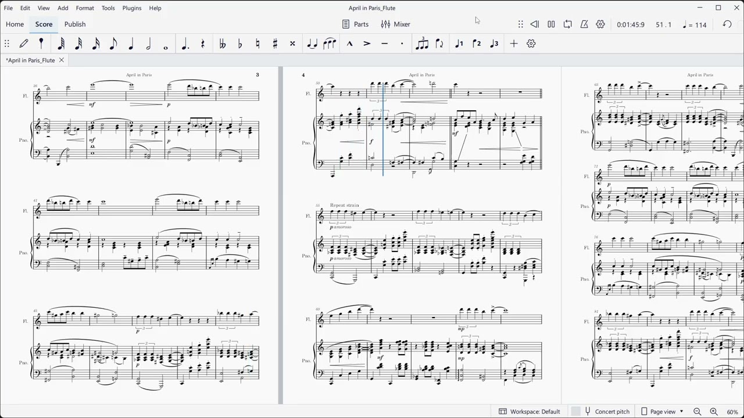
Task: Add a tie between notes
Action: tap(312, 44)
